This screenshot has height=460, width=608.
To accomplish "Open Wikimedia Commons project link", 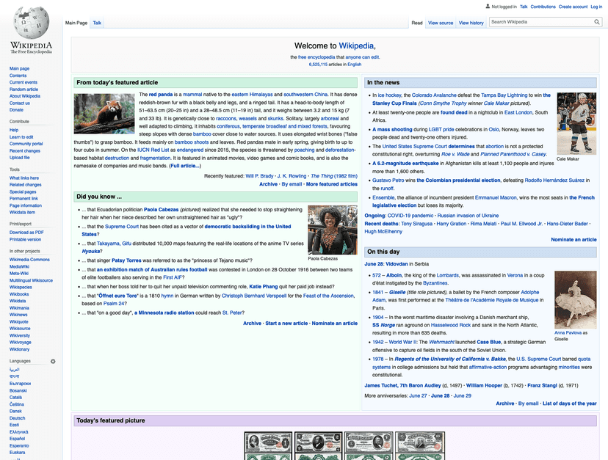I will (29, 260).
